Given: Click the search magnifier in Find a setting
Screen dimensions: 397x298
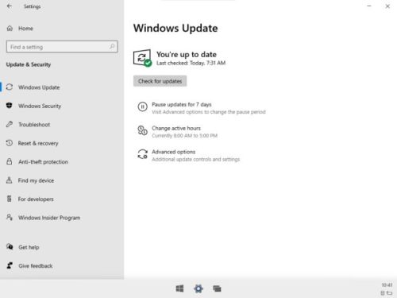Looking at the screenshot, I should (x=112, y=47).
